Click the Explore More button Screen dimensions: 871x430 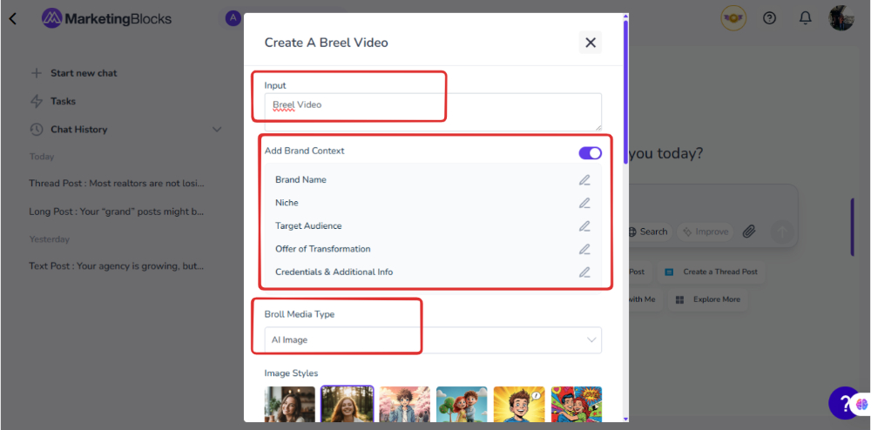click(707, 299)
